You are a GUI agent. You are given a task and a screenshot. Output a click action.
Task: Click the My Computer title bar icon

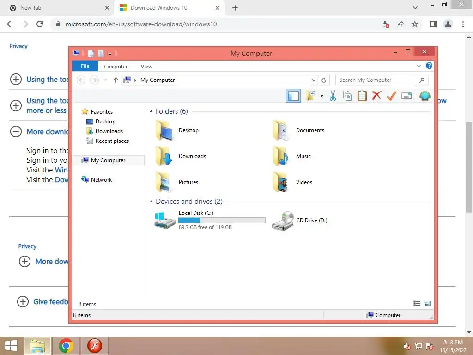(x=76, y=54)
